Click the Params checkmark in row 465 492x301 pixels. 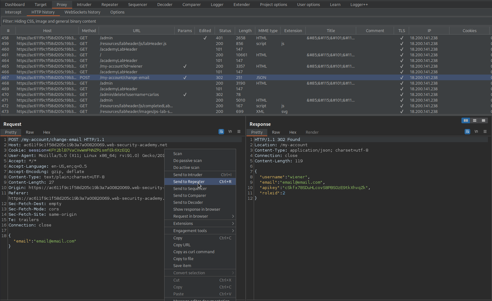(185, 66)
